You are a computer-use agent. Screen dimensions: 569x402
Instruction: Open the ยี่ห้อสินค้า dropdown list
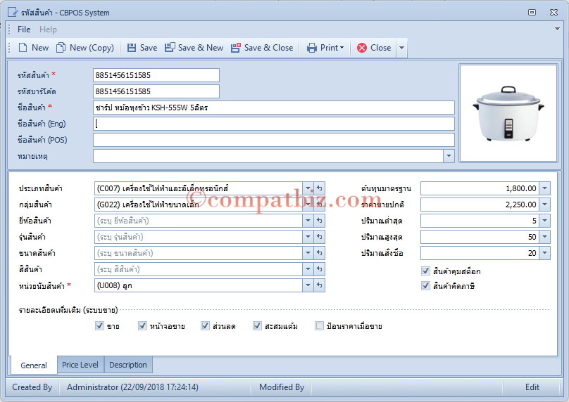pyautogui.click(x=308, y=221)
